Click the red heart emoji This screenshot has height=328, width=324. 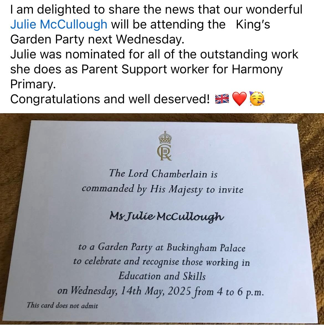point(240,99)
